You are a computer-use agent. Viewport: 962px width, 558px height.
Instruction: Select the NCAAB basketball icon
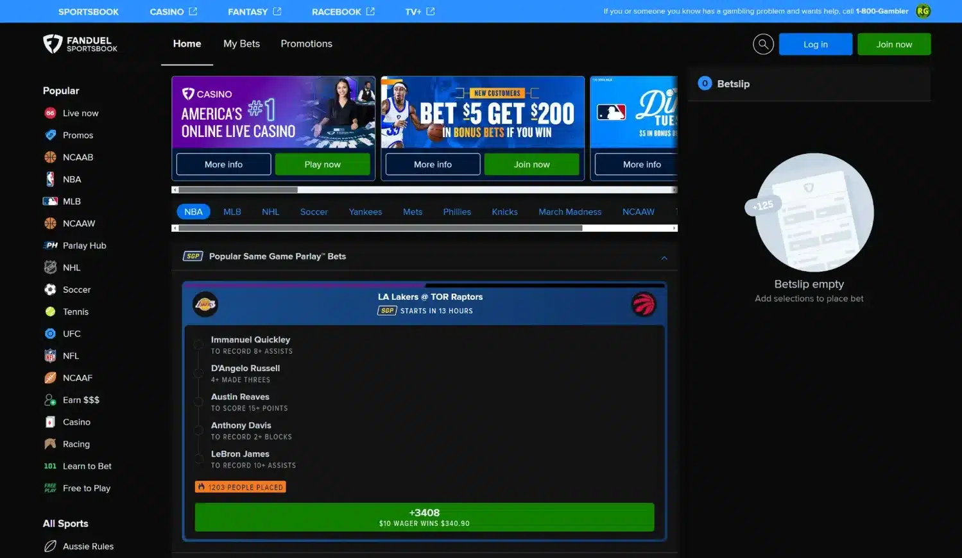50,157
